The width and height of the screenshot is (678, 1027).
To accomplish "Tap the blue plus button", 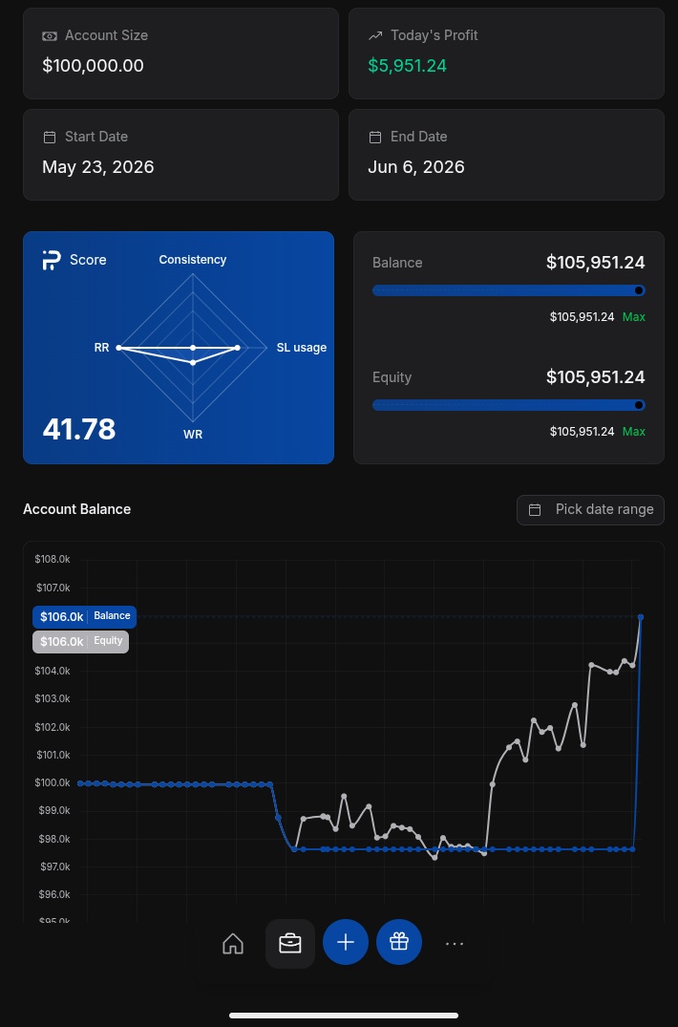I will (346, 943).
